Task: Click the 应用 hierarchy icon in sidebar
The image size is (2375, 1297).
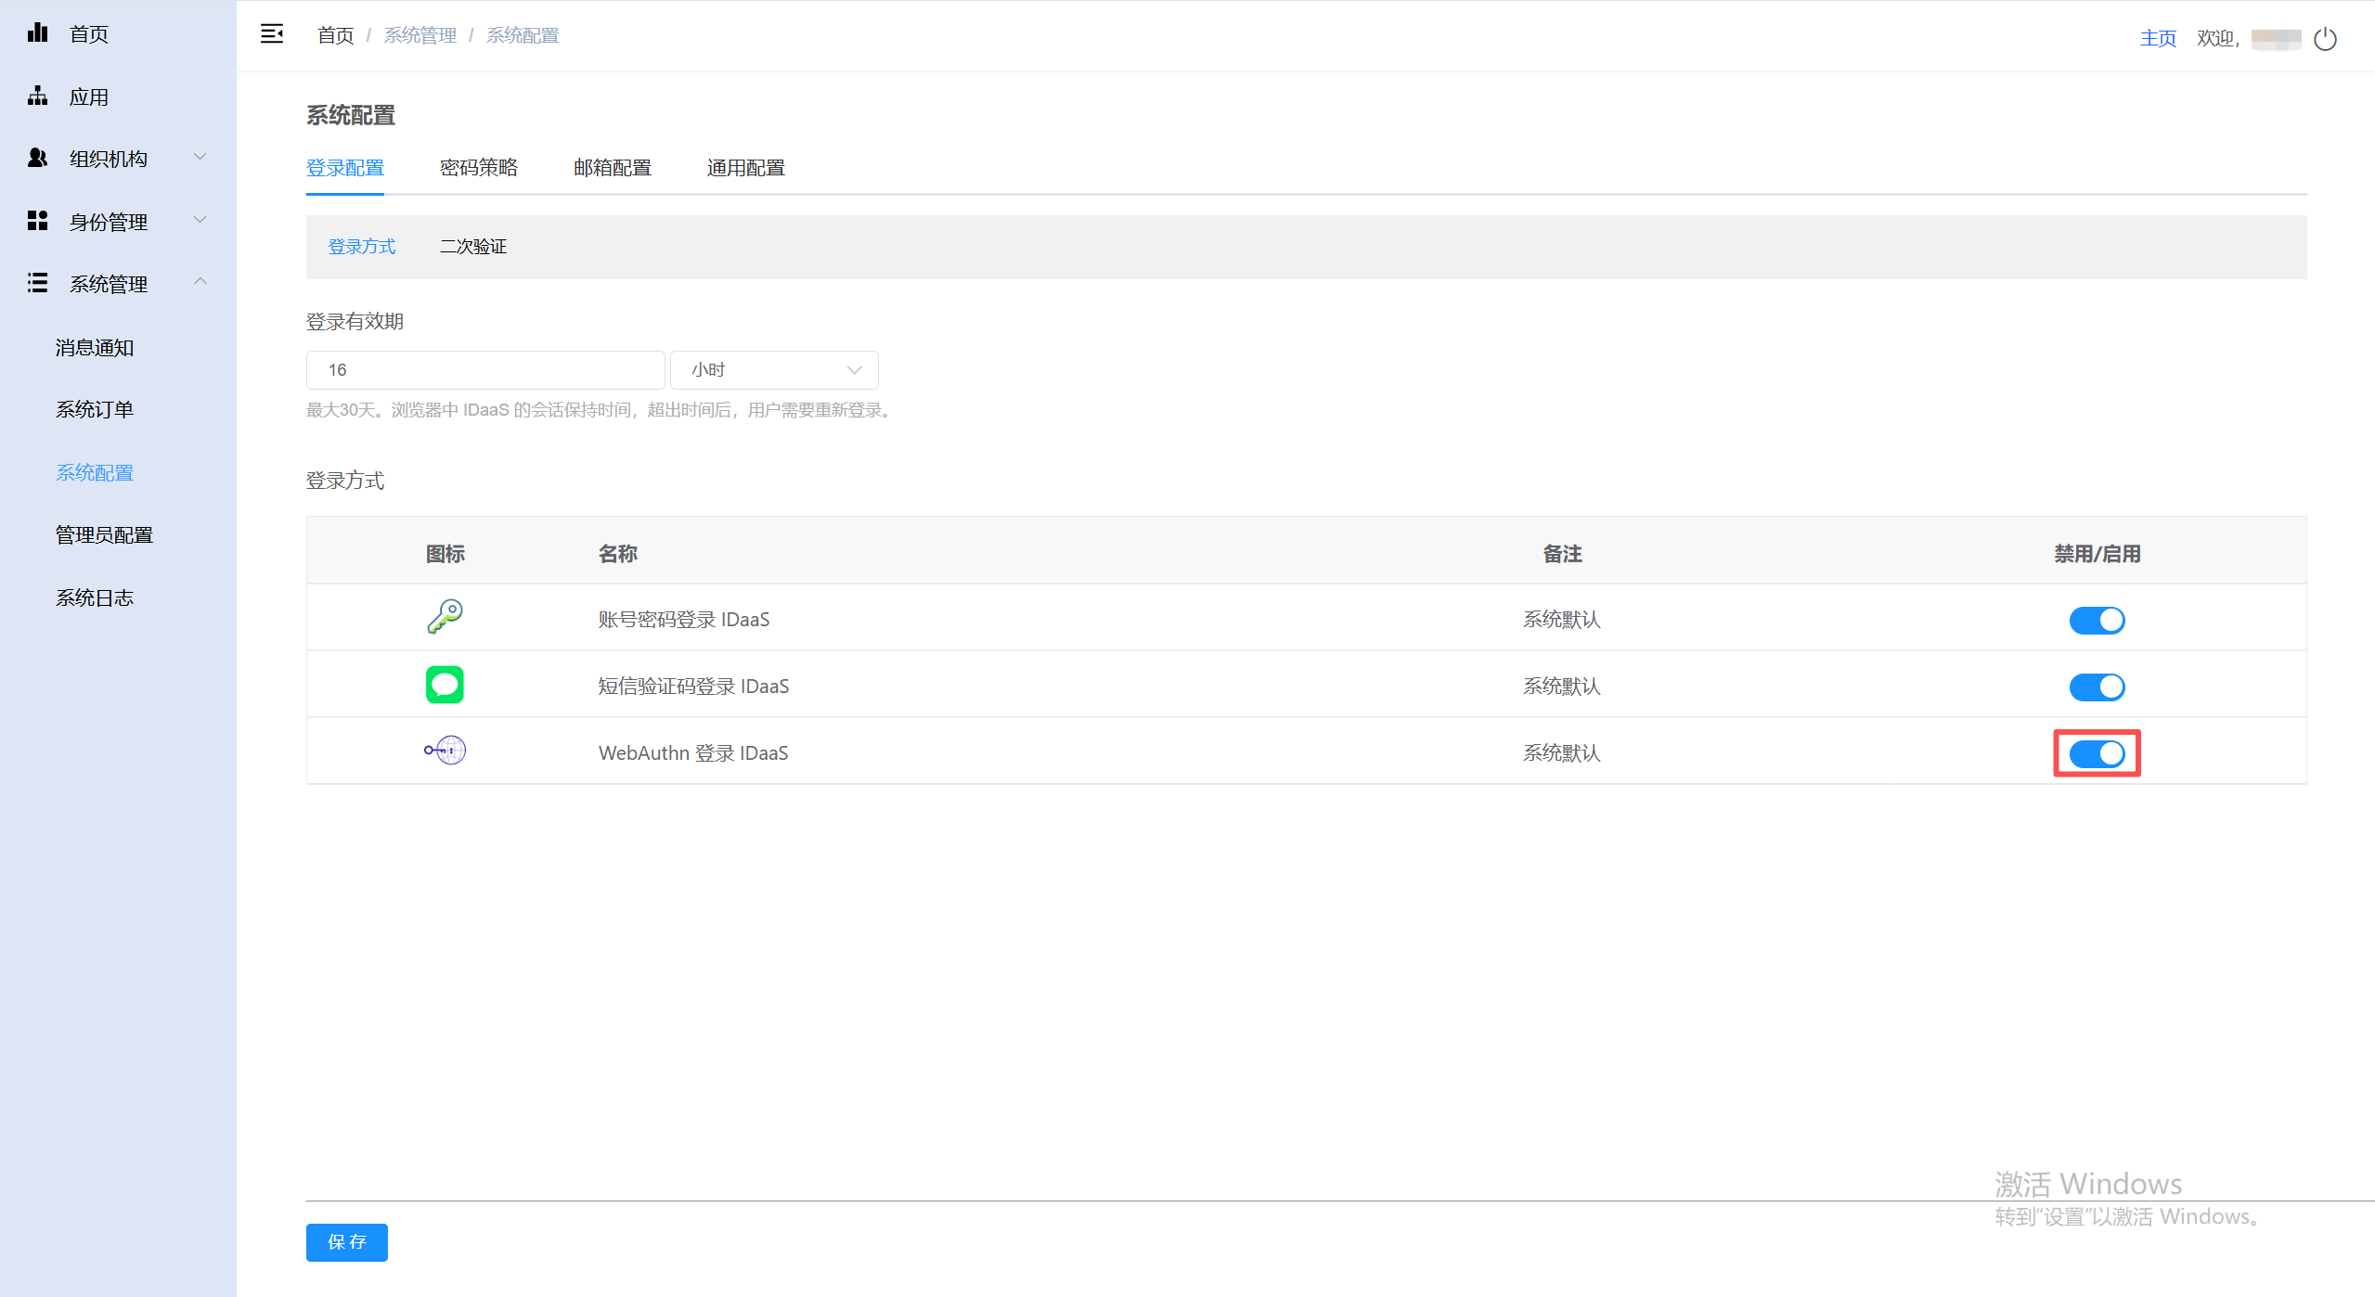Action: (x=37, y=96)
